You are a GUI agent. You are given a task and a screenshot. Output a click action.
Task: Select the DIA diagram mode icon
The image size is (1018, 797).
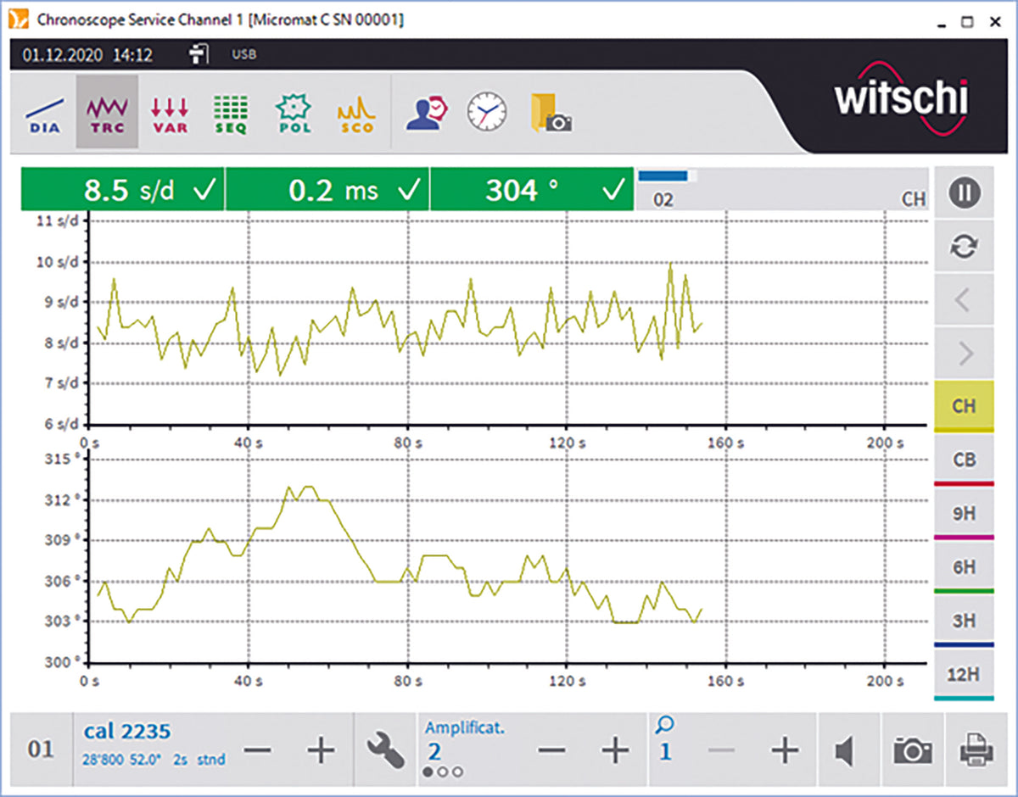coord(42,113)
